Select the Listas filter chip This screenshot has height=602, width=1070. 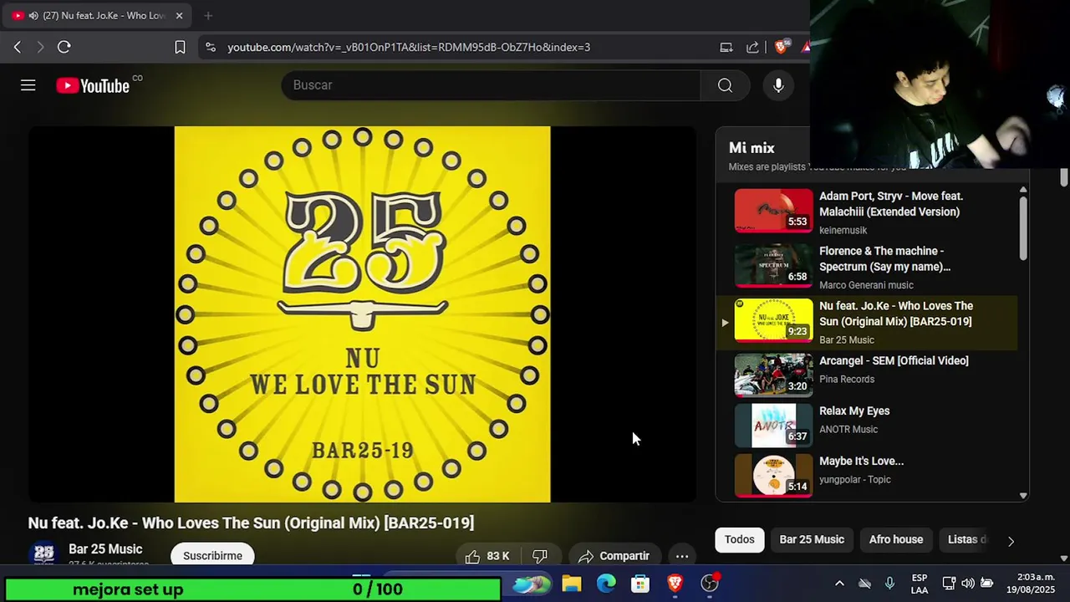pos(966,539)
